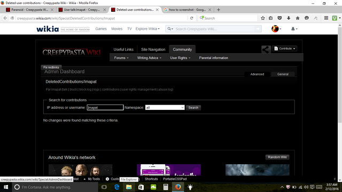Image resolution: width=342 pixels, height=192 pixels.
Task: Expand the Forums dropdown menu
Action: tap(121, 58)
